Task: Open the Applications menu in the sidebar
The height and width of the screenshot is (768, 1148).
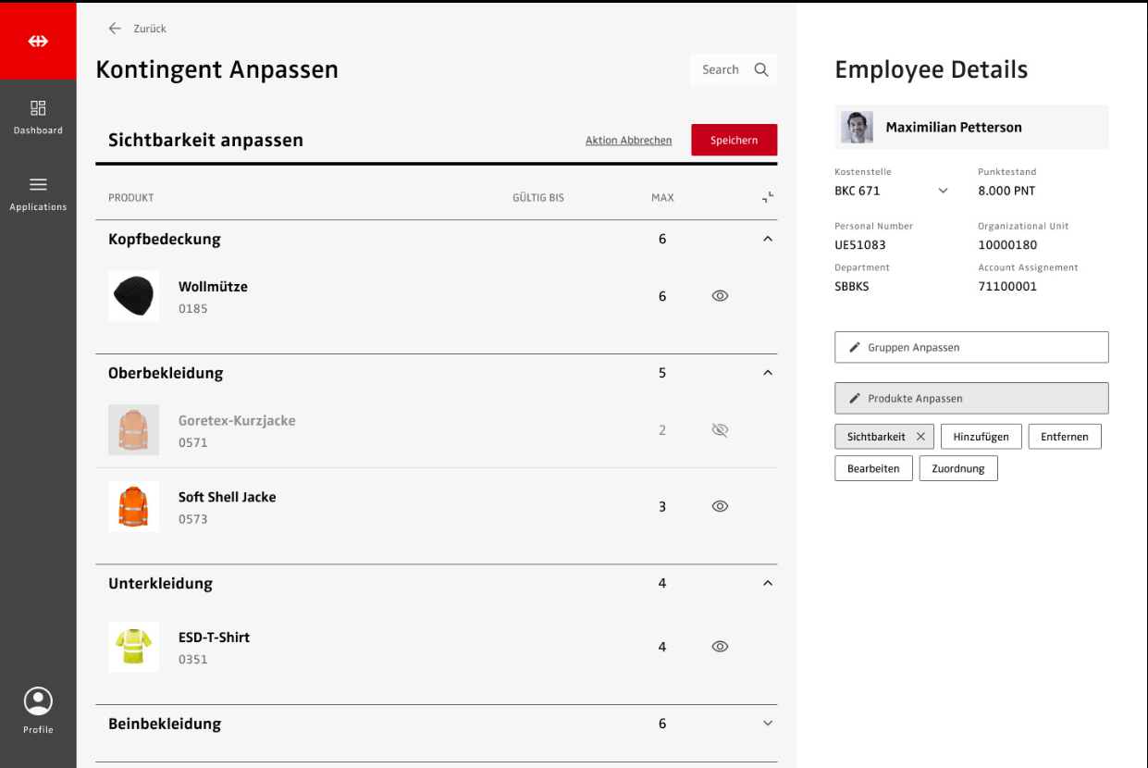Action: pyautogui.click(x=38, y=193)
